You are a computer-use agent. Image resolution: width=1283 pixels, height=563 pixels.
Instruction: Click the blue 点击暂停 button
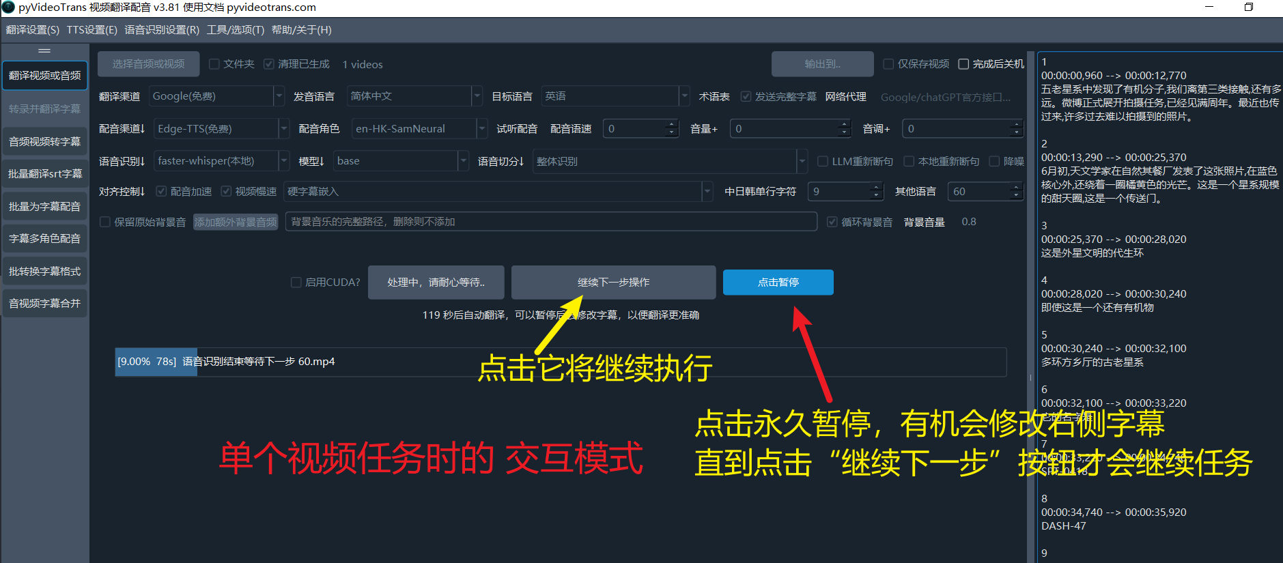click(778, 283)
